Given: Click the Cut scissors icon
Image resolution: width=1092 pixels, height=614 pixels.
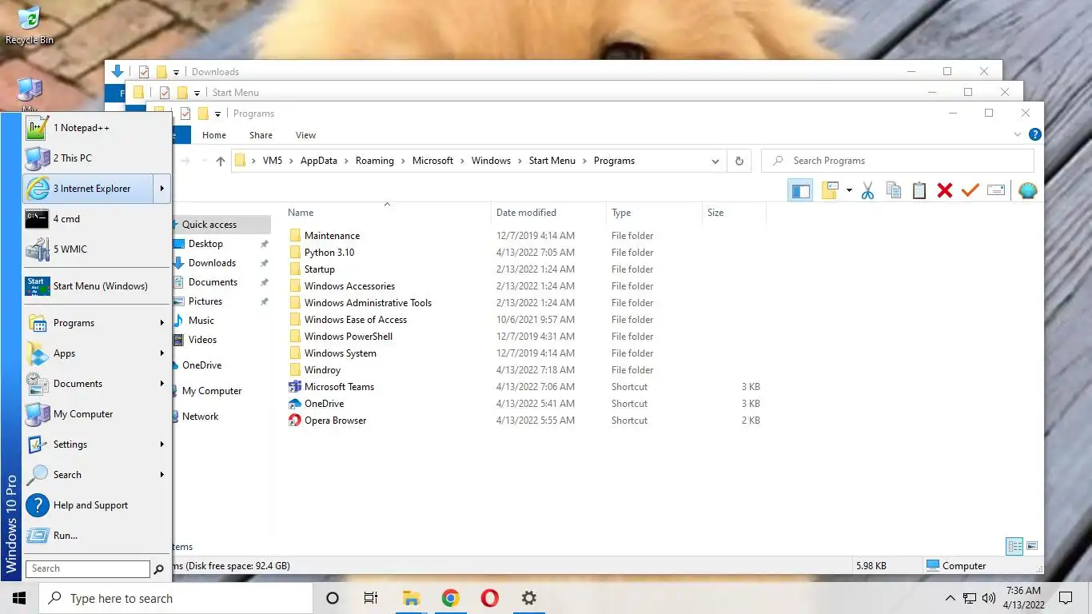Looking at the screenshot, I should pyautogui.click(x=868, y=190).
